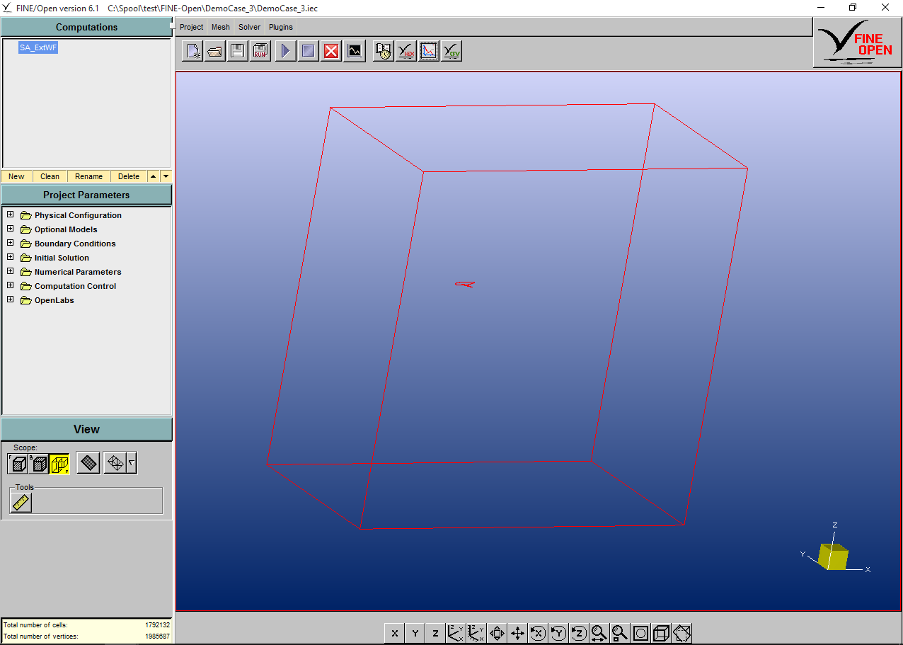
Task: Toggle the graduated XYZ axes display
Action: [x=477, y=633]
